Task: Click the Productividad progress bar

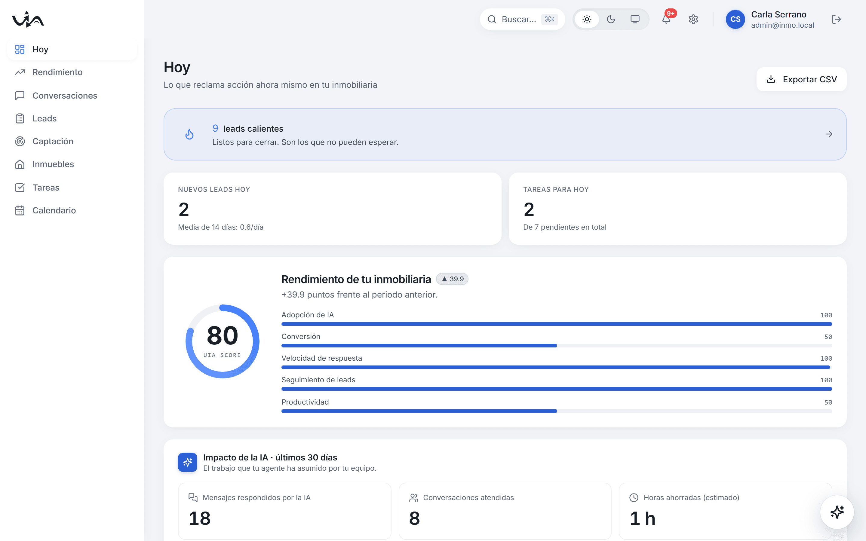Action: (x=557, y=411)
